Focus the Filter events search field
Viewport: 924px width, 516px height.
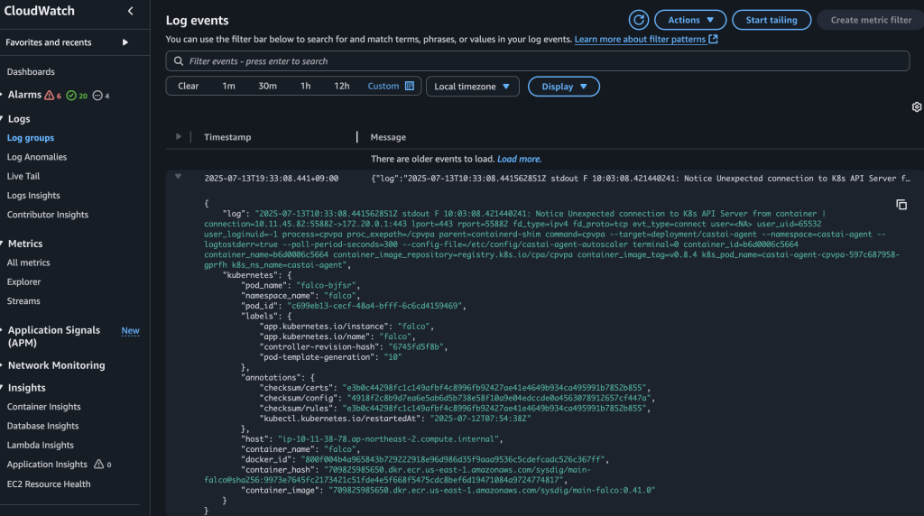click(x=538, y=61)
